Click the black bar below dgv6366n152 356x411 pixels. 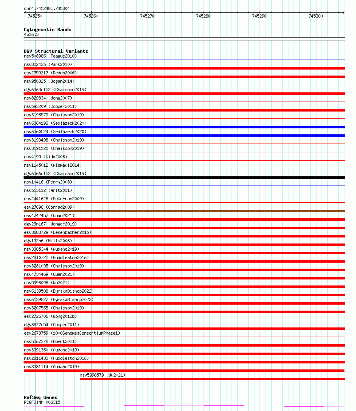click(x=184, y=178)
